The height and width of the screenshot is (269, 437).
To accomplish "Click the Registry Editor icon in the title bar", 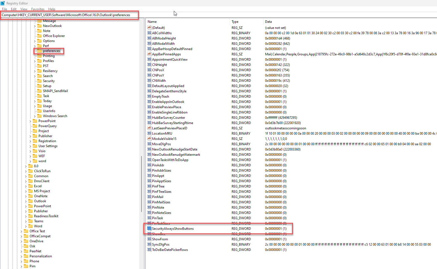I will click(x=3, y=3).
